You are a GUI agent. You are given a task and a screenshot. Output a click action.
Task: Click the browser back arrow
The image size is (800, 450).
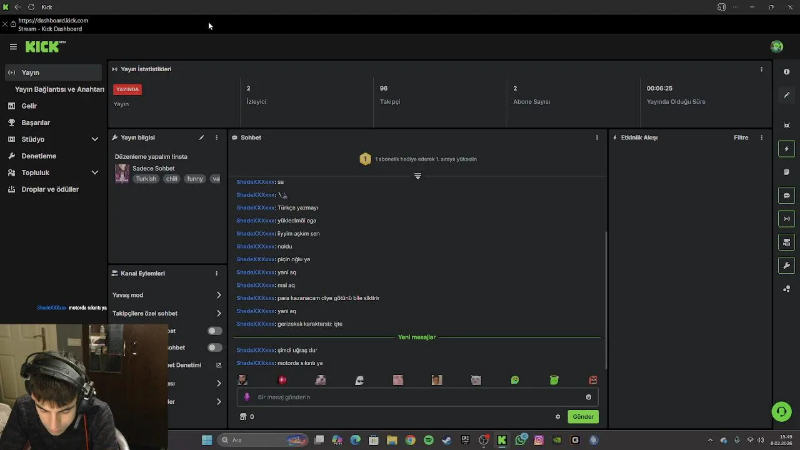(x=17, y=7)
